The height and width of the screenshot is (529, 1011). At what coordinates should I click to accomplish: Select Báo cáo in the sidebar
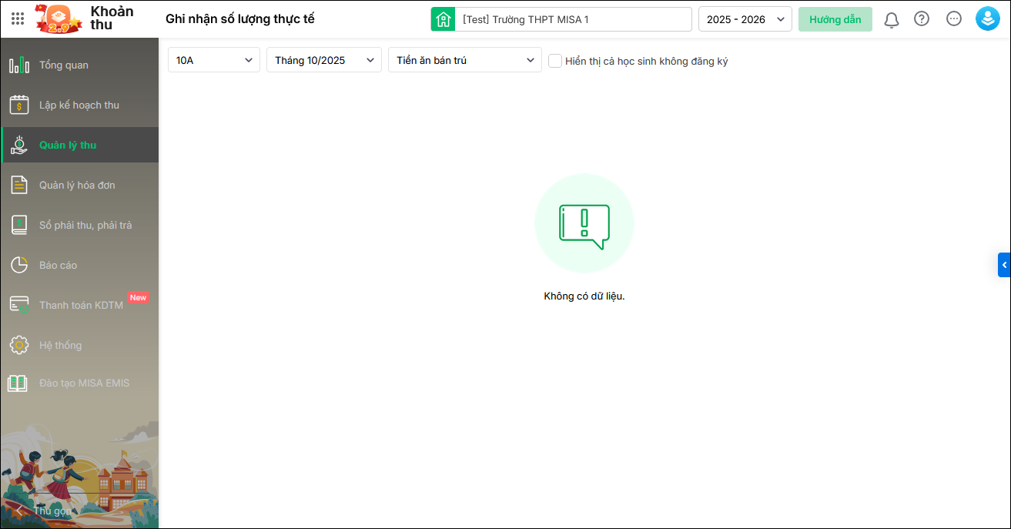(x=59, y=266)
